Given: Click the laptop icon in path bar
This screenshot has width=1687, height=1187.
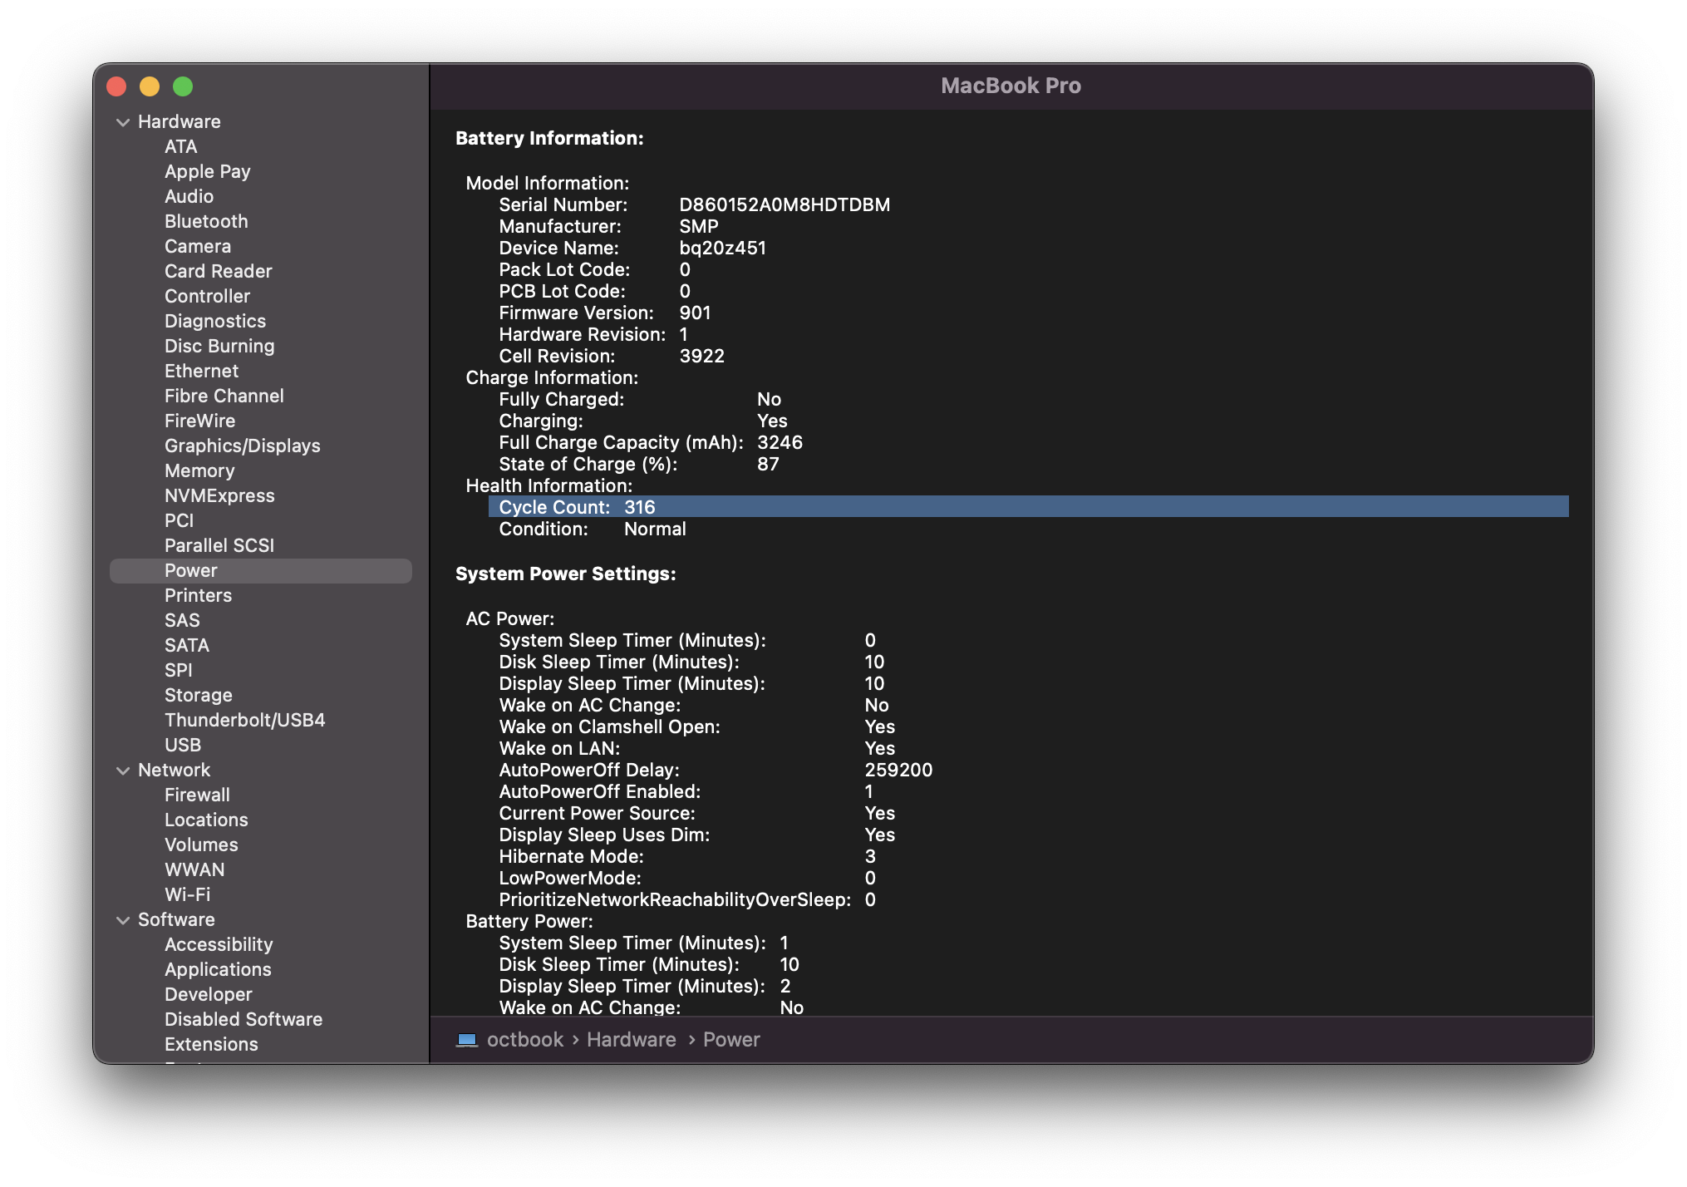Looking at the screenshot, I should pos(467,1040).
